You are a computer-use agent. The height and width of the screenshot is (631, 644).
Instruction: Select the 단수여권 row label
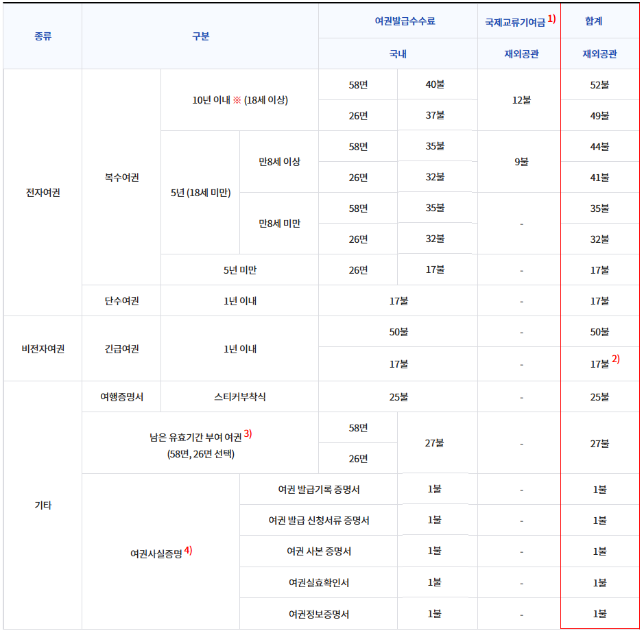(121, 300)
